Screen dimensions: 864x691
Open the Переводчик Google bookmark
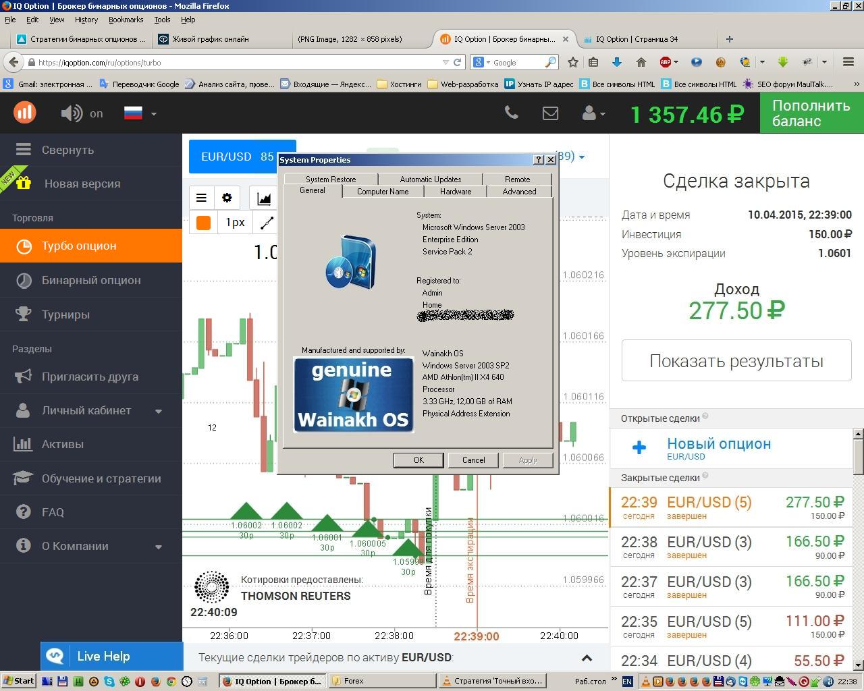(x=139, y=84)
